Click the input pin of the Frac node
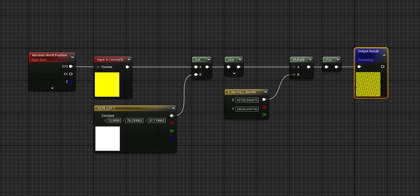The height and width of the screenshot is (196, 420). coord(327,67)
